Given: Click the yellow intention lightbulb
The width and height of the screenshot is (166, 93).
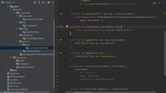Looking at the screenshot, I should click(67, 26).
